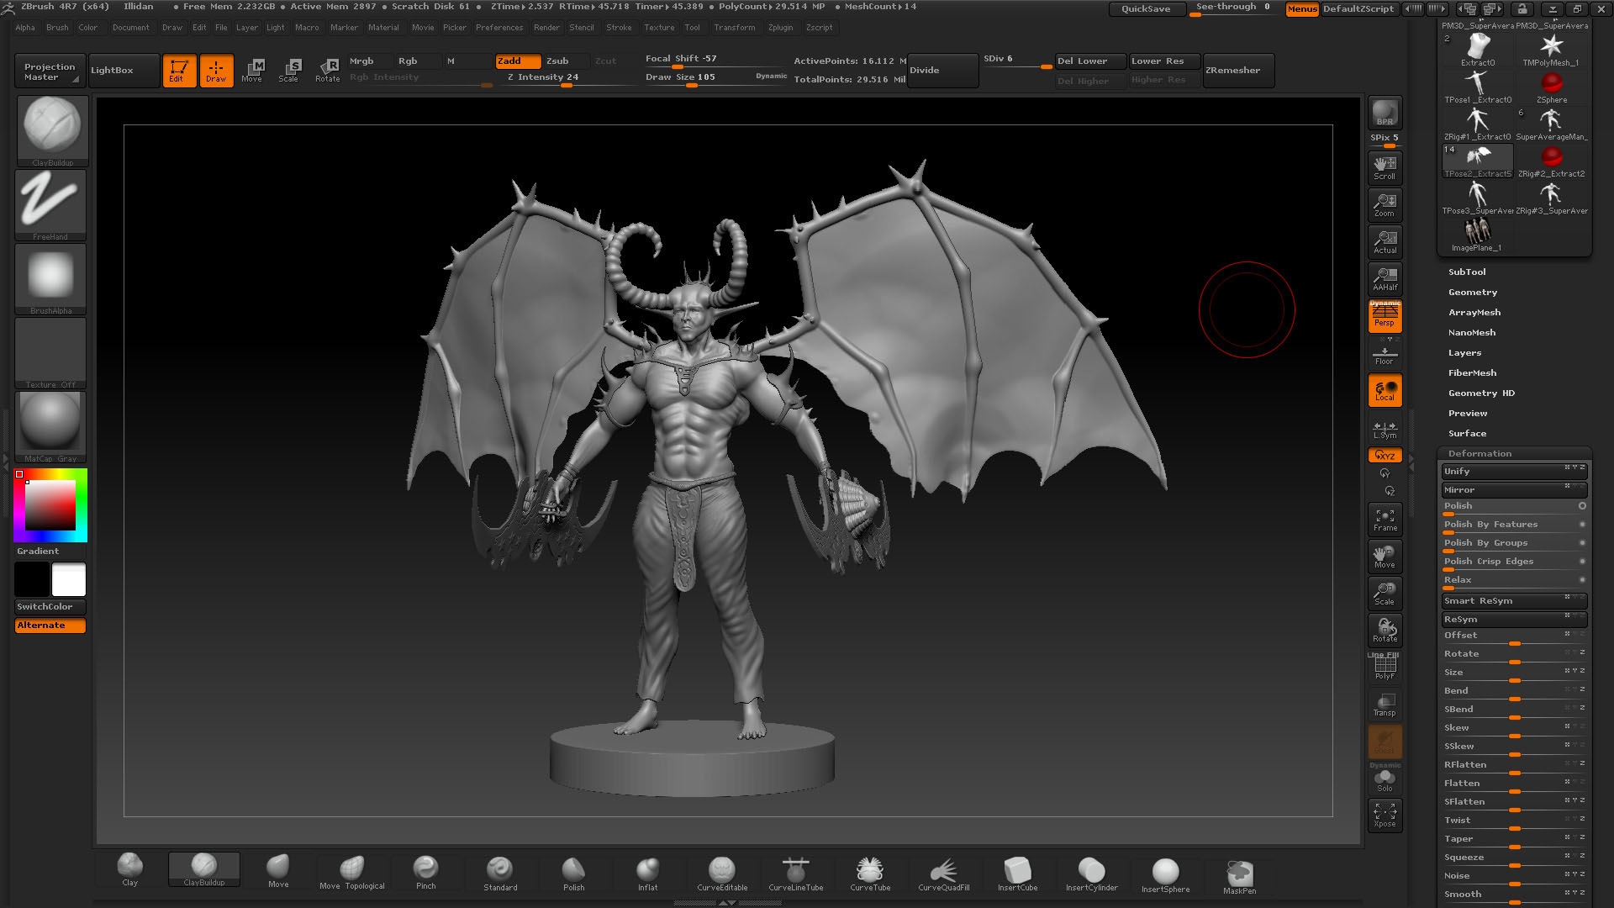Click the Frame mesh icon
1614x908 pixels.
click(1385, 520)
